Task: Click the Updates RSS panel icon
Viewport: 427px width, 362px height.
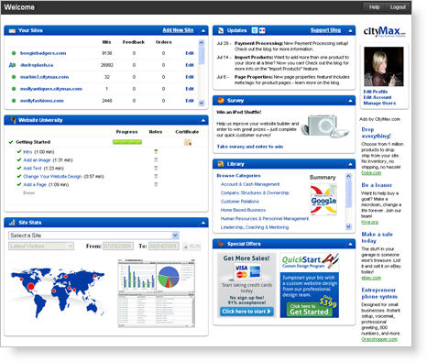Action: pyautogui.click(x=221, y=30)
